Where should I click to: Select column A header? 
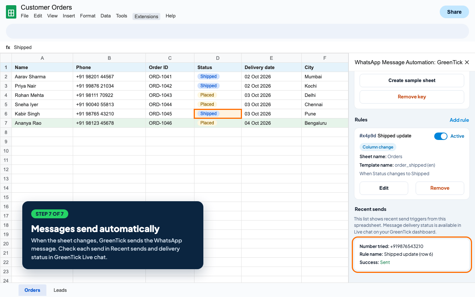42,58
